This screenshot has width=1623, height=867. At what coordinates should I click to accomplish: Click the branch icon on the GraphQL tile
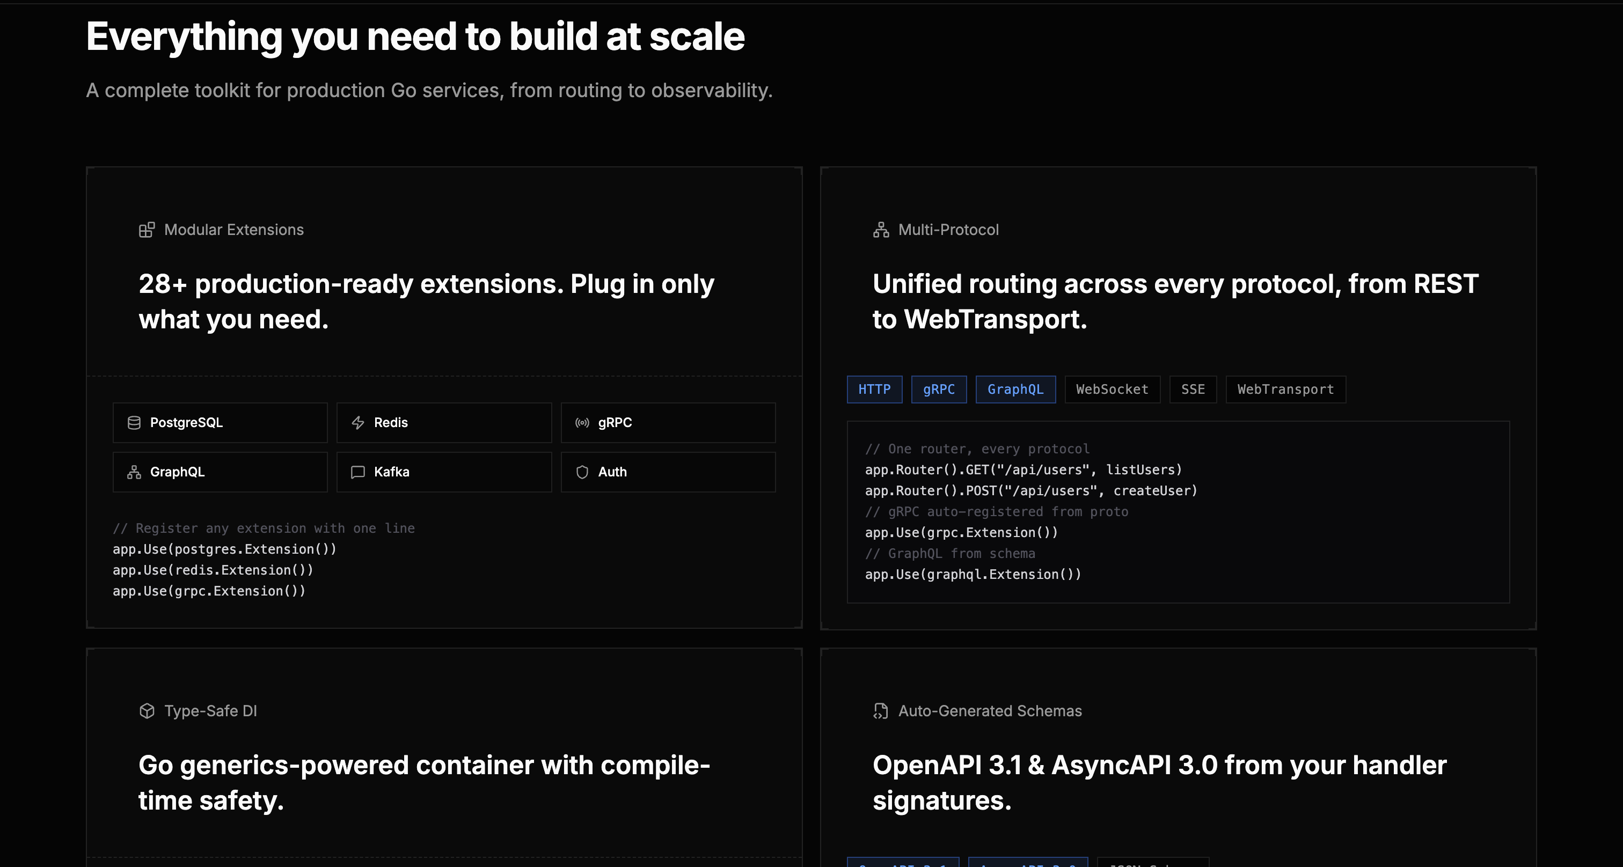click(134, 472)
